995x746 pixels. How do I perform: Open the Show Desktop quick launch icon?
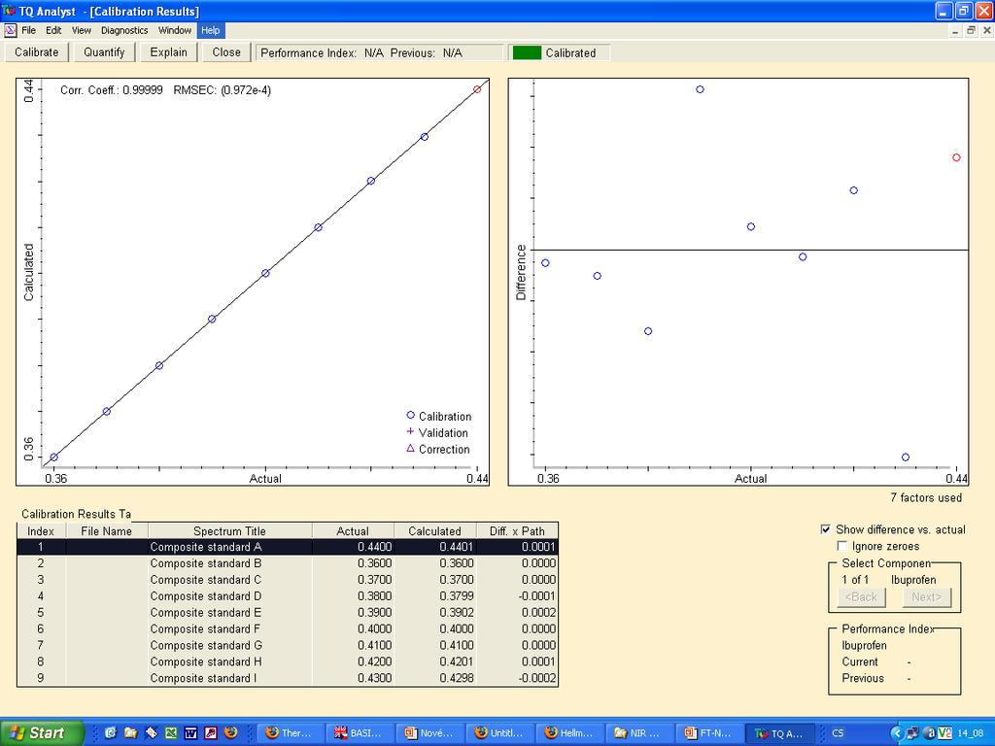click(111, 732)
